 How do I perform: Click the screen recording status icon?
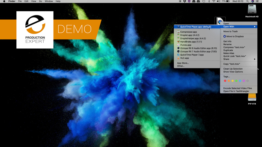(x=180, y=1)
